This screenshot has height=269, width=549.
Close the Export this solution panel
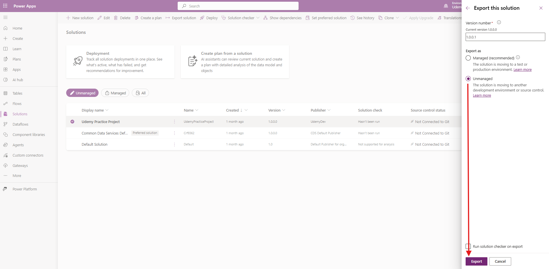point(541,8)
